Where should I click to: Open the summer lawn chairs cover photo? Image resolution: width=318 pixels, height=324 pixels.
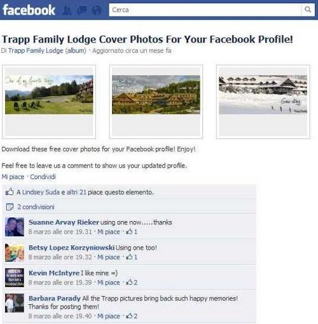(49, 95)
